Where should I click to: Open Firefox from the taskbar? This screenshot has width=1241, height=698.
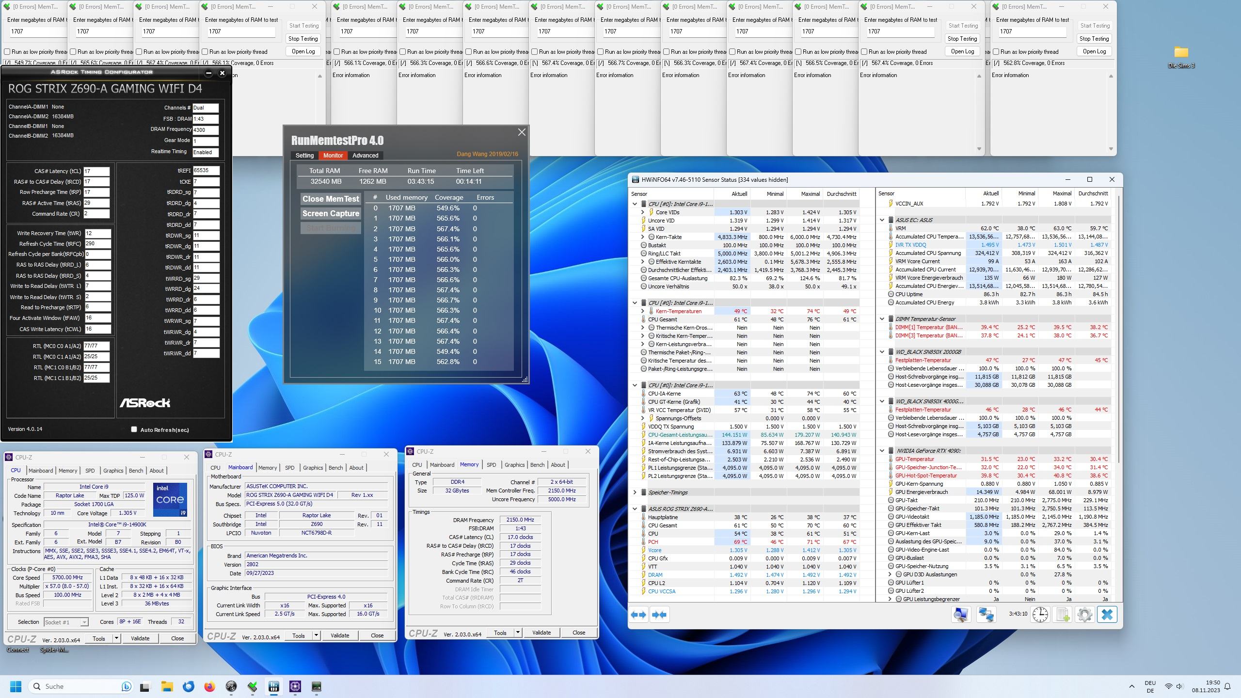[x=209, y=686]
